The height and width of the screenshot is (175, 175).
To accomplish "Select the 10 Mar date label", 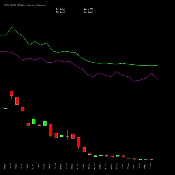I will [x=117, y=167].
